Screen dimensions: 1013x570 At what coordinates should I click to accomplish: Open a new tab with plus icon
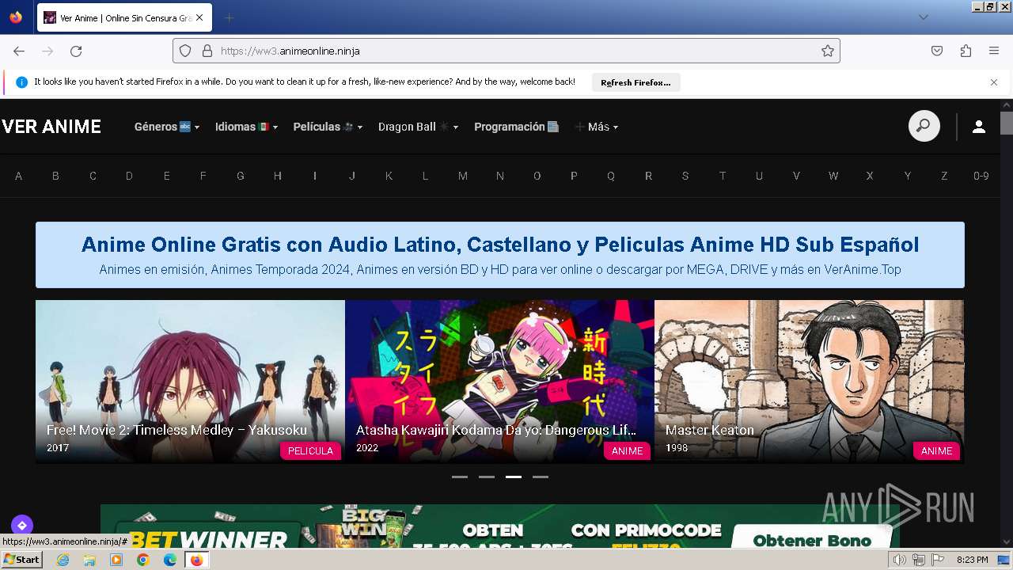coord(230,17)
